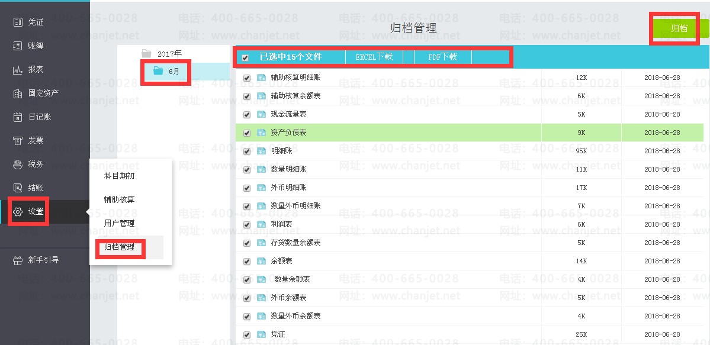Viewport: 710px width, 345px height.
Task: Click 14K size in 余额表 row
Action: tap(582, 261)
